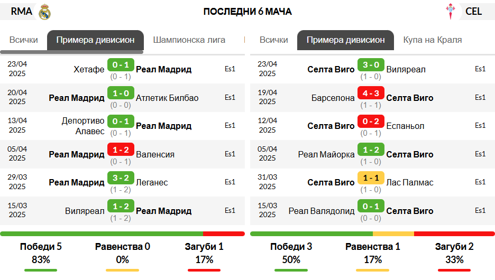Open the red 1-2 Valencia score badge
The height and width of the screenshot is (280, 495).
coord(121,150)
